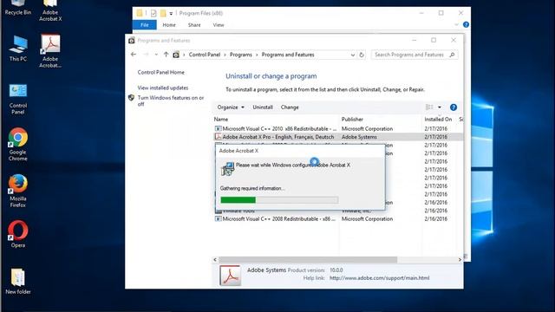Open the Organize dropdown
This screenshot has height=312, width=555.
tap(231, 107)
